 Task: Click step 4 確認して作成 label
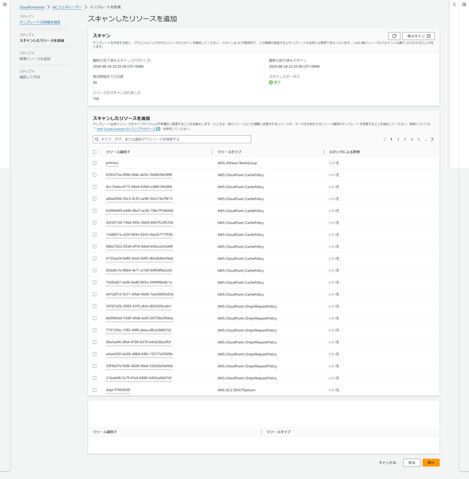[x=30, y=77]
